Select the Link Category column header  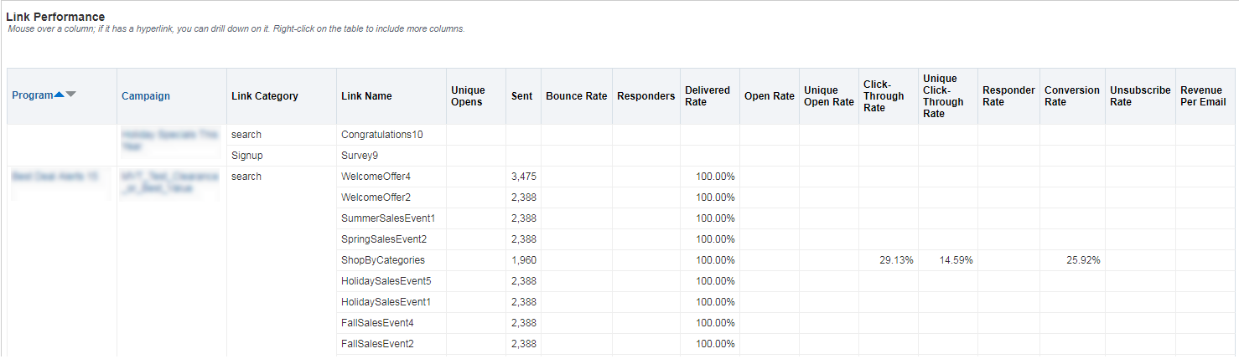(264, 96)
